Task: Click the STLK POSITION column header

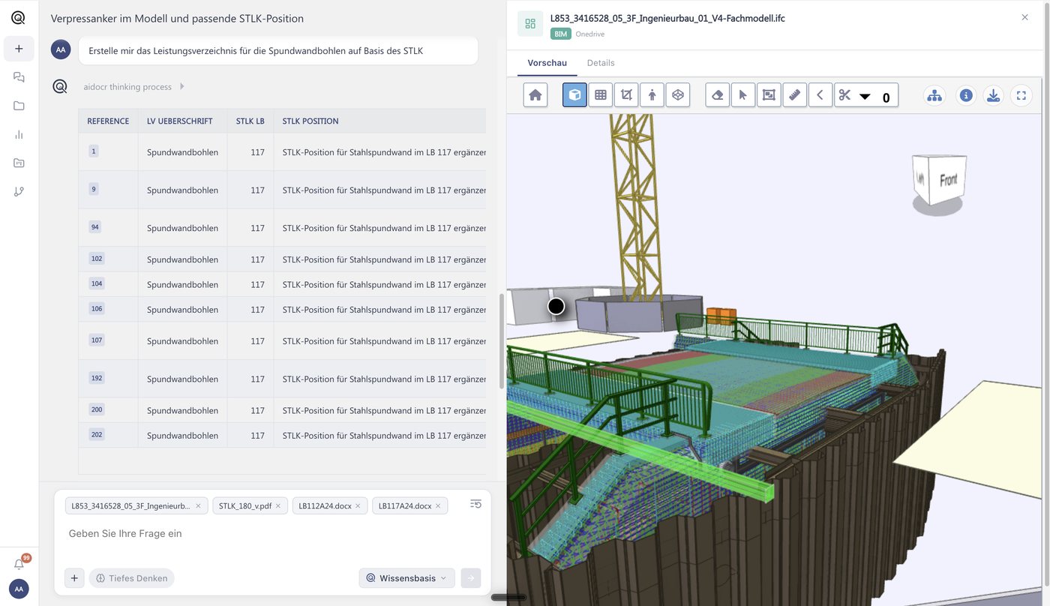Action: click(310, 121)
